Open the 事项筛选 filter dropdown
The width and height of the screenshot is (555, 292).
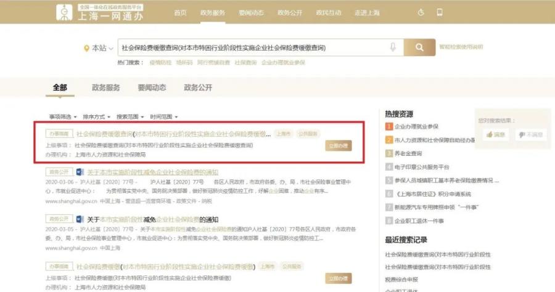pyautogui.click(x=63, y=116)
